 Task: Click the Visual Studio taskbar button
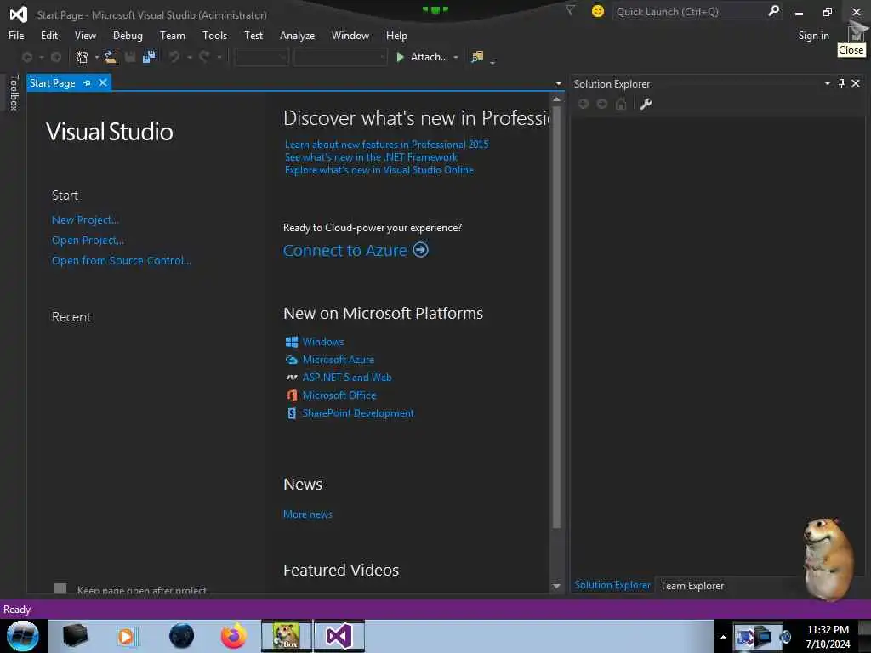pyautogui.click(x=339, y=636)
